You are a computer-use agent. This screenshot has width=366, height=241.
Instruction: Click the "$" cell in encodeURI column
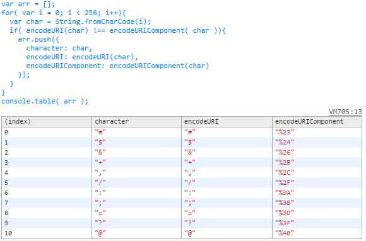pyautogui.click(x=227, y=143)
